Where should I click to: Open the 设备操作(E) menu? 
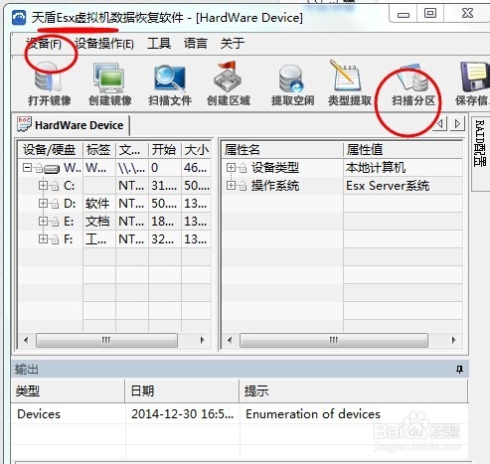(104, 44)
